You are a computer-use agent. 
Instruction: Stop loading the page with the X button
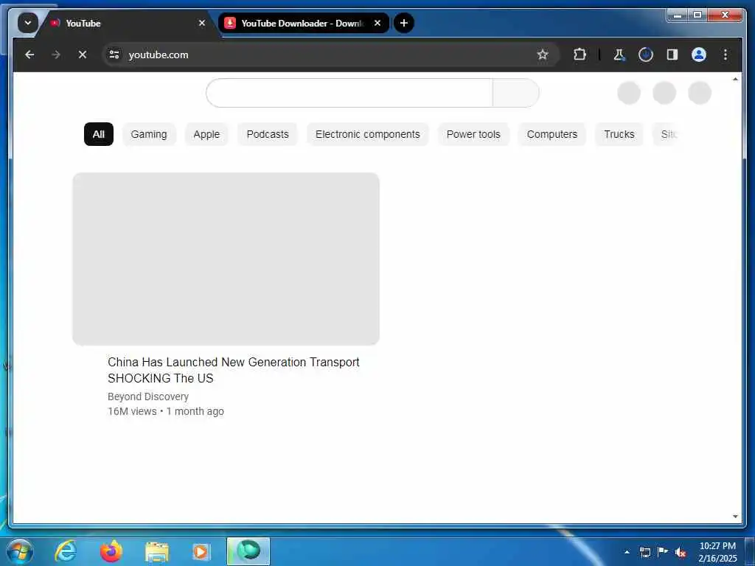pyautogui.click(x=83, y=55)
